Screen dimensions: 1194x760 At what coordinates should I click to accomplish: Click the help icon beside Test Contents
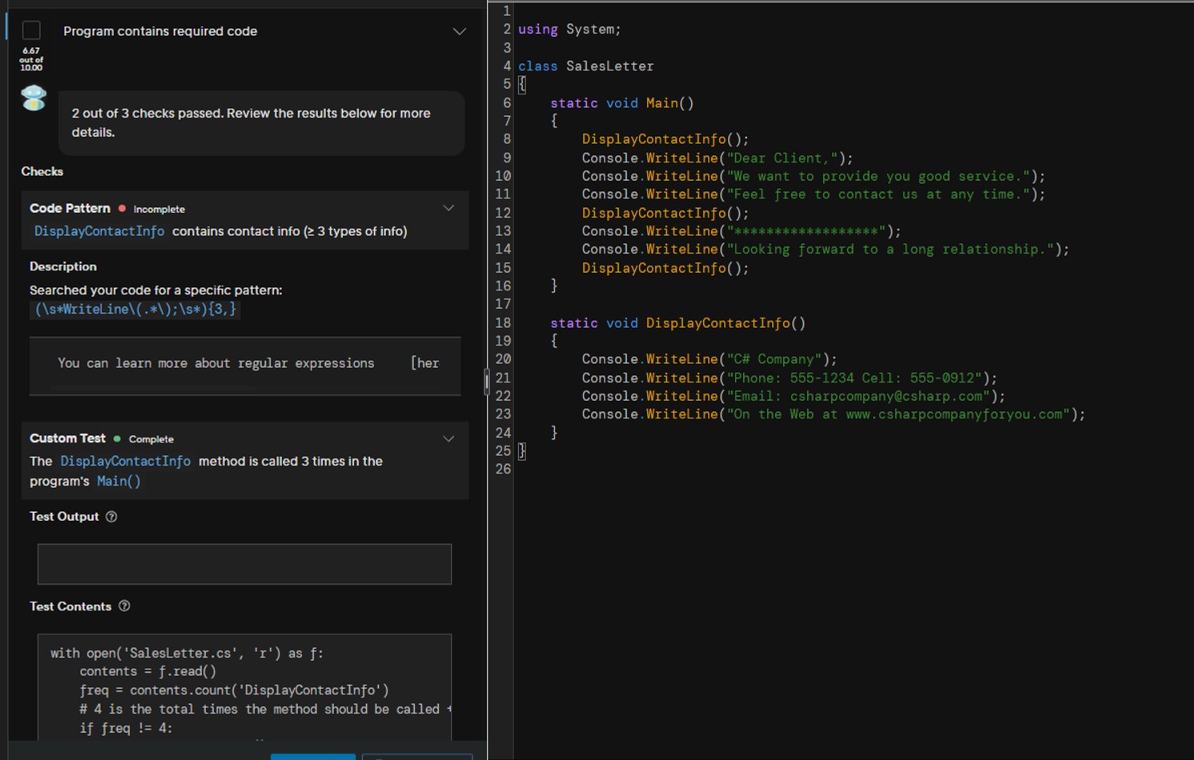tap(124, 606)
